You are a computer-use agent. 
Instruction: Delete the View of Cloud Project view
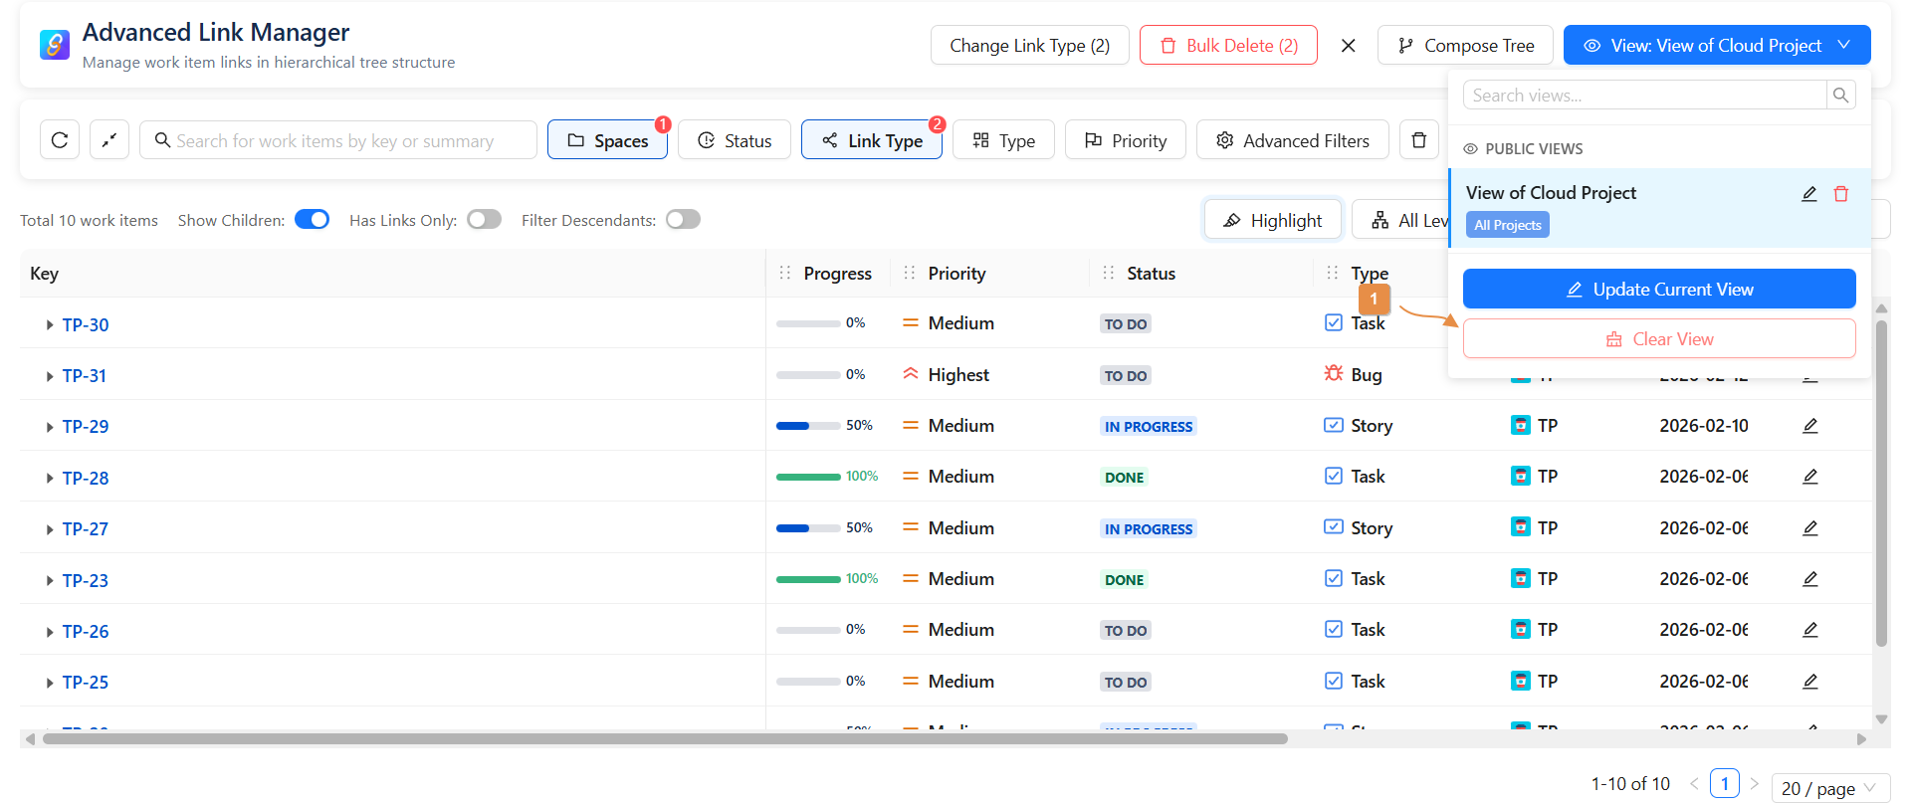coord(1840,194)
